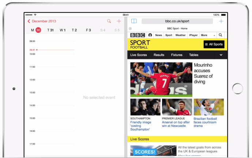Click the PREMIER LEAGUE category label

click(173, 118)
